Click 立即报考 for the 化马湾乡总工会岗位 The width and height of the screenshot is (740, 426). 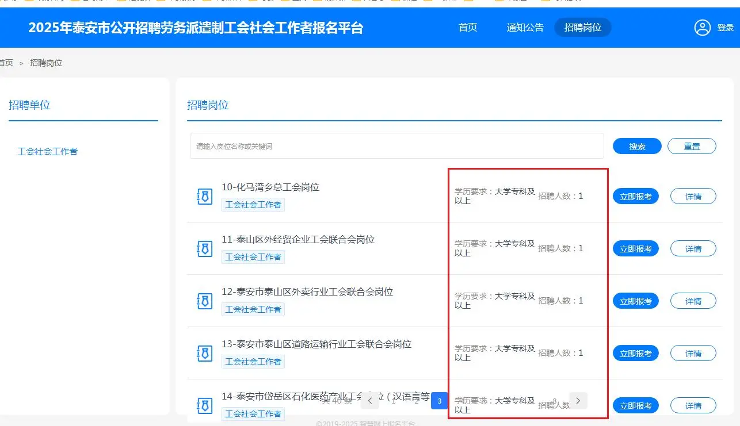pos(635,195)
